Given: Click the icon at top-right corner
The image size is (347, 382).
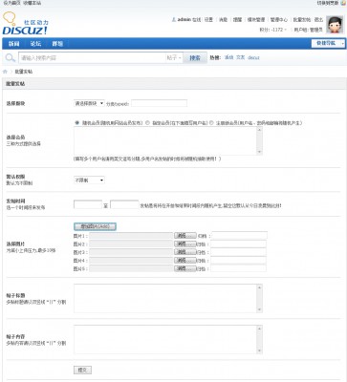Looking at the screenshot, I should point(343,3).
